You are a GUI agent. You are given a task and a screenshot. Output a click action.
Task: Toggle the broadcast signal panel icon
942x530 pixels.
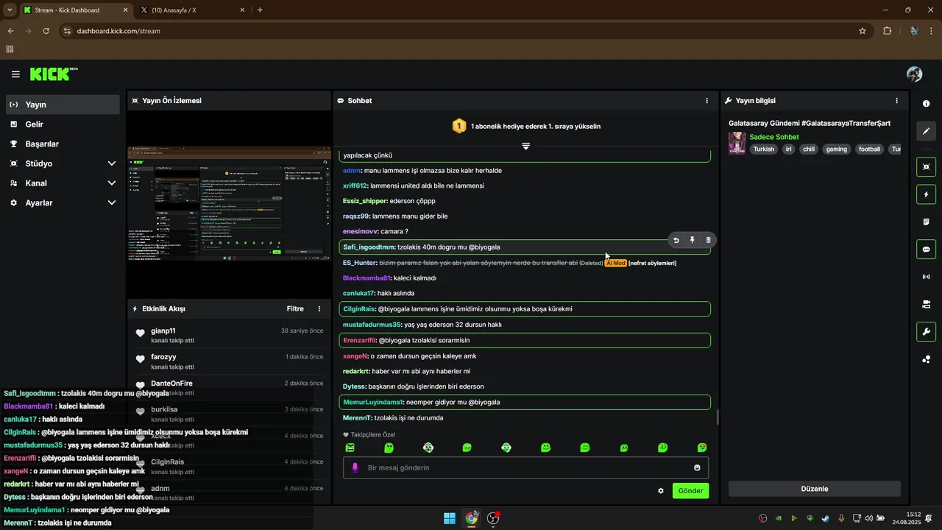(926, 277)
